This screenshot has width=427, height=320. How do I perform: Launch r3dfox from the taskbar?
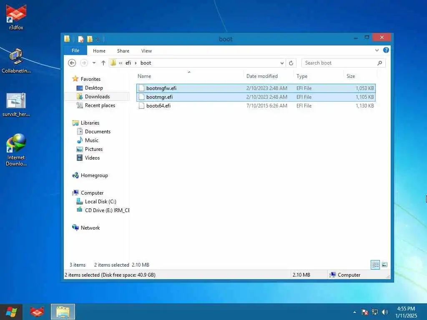click(x=37, y=312)
